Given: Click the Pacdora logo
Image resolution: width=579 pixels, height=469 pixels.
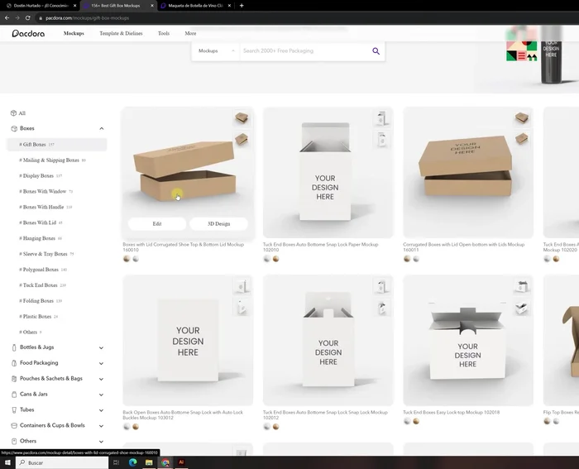Looking at the screenshot, I should tap(28, 34).
